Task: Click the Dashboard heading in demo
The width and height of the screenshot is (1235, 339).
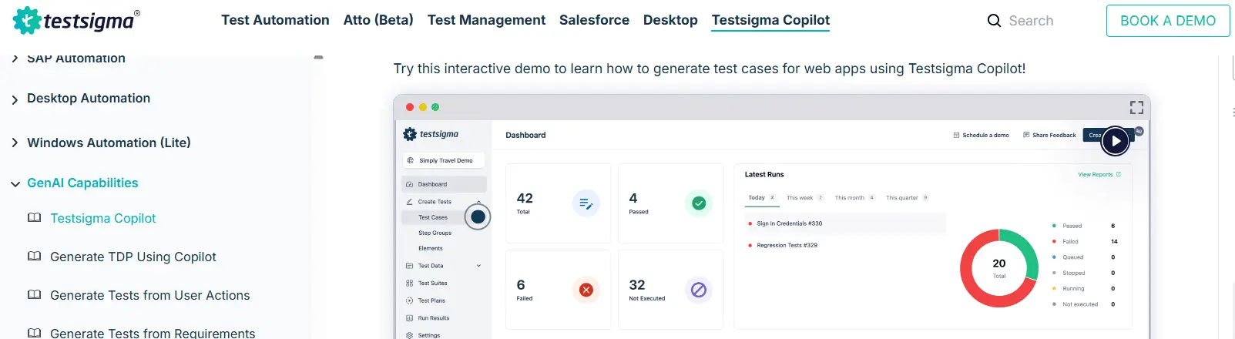Action: (525, 135)
